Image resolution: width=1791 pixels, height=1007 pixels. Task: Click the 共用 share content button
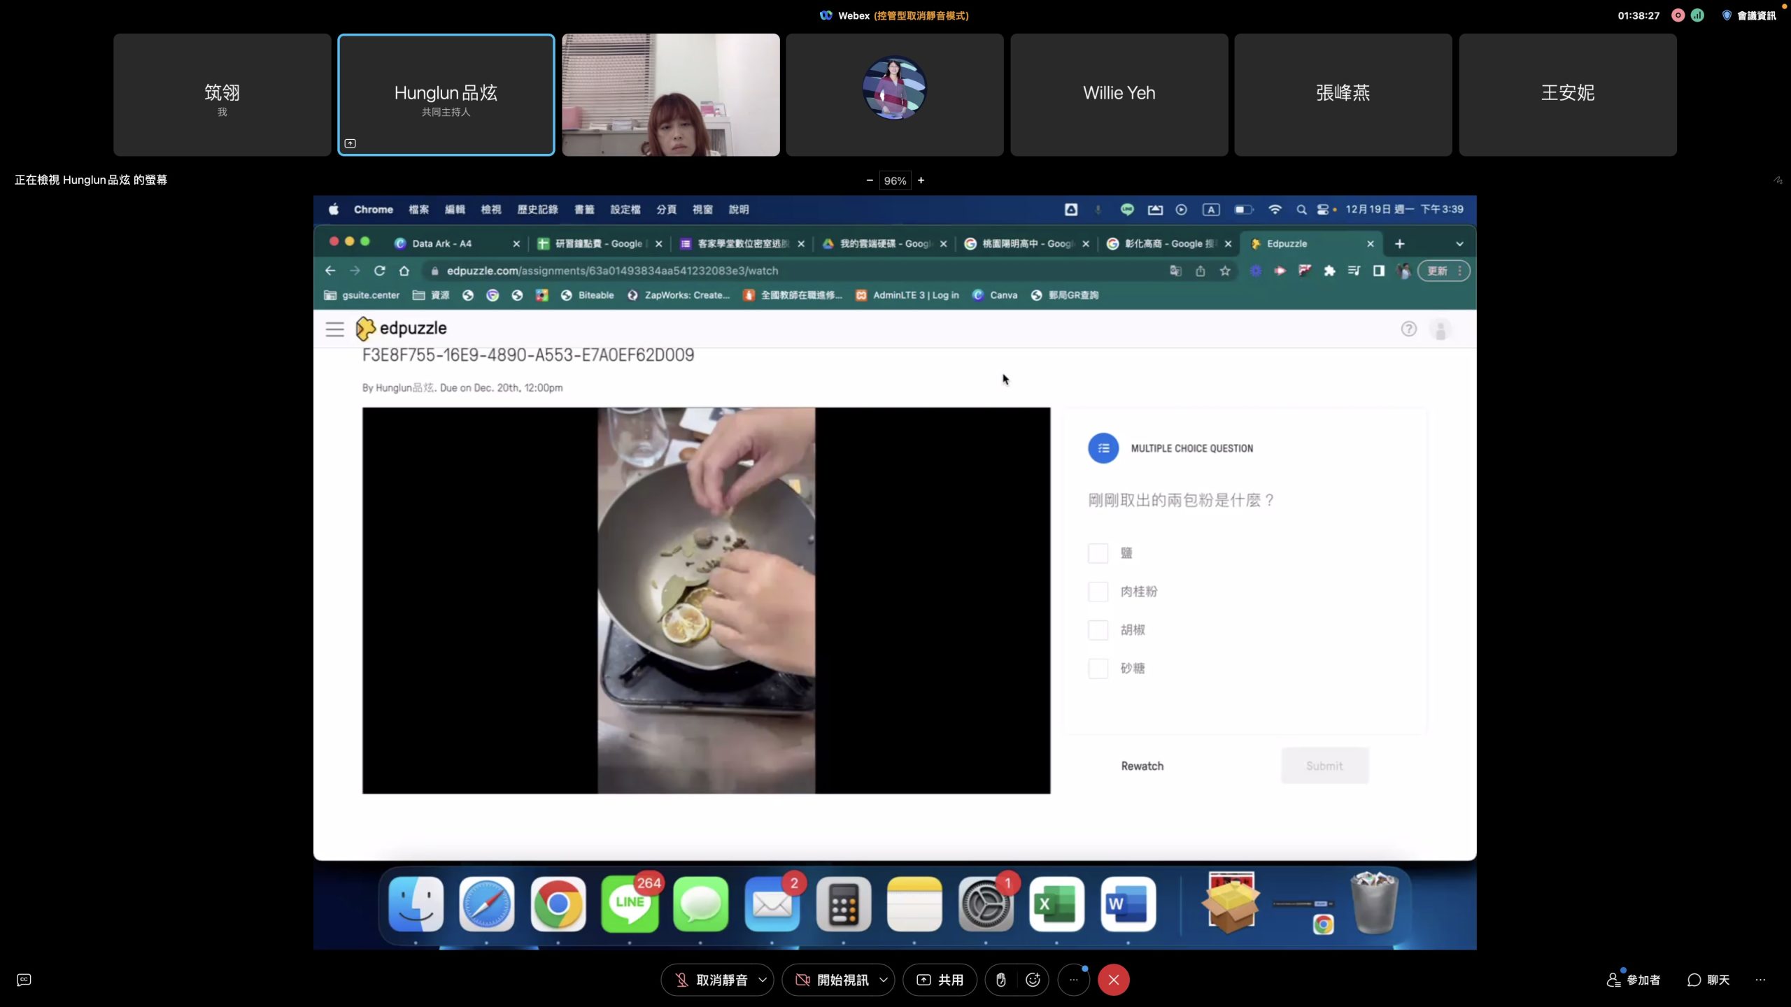click(940, 980)
